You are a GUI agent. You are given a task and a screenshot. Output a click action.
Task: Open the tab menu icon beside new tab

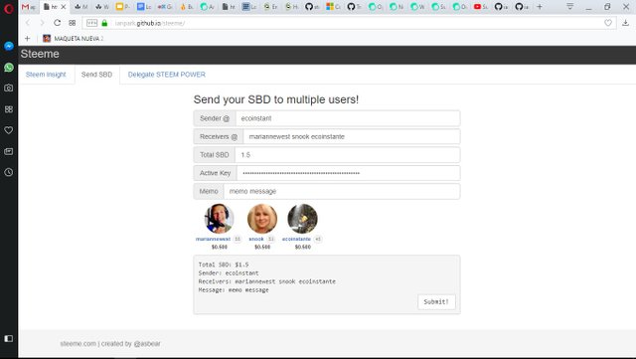click(x=569, y=7)
